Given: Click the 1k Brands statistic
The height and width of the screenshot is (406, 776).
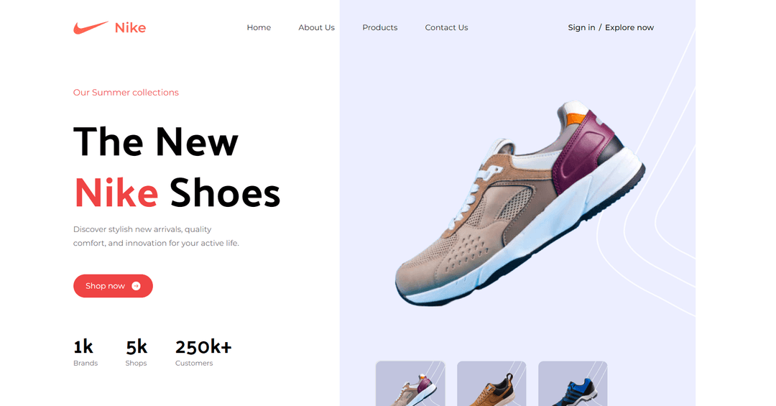Looking at the screenshot, I should [85, 353].
